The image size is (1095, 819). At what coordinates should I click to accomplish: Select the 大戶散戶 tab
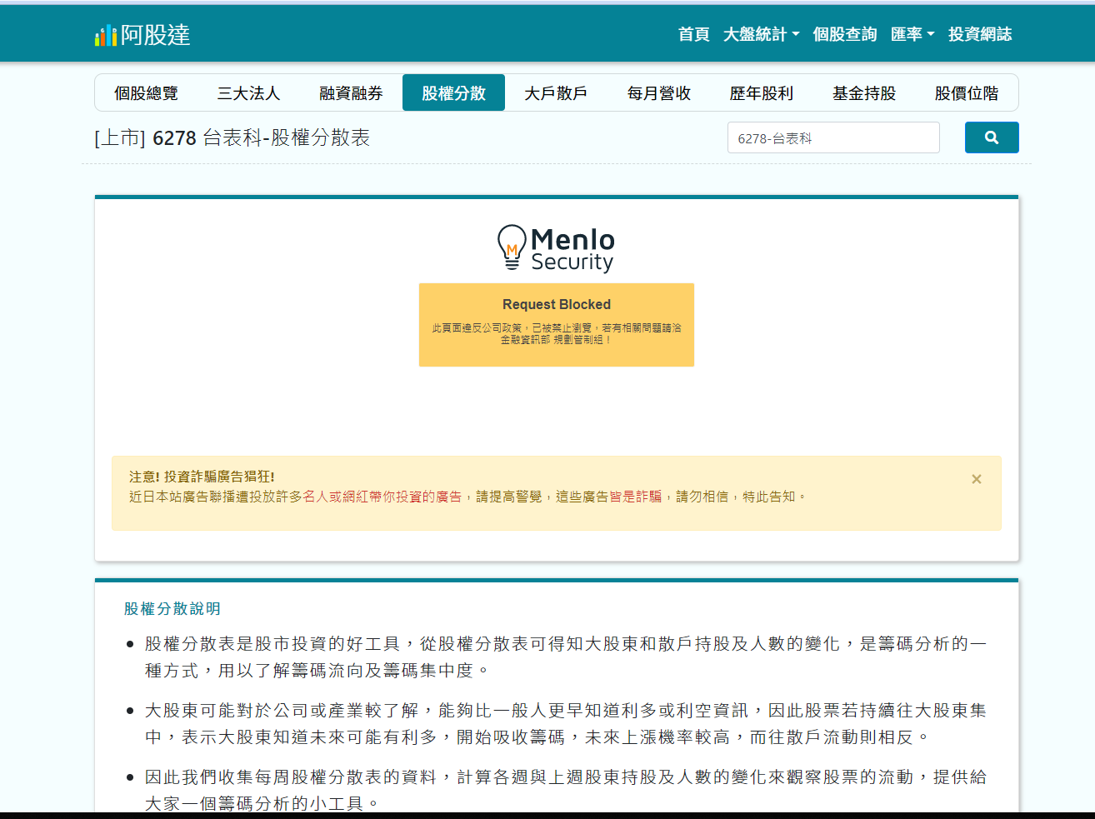[556, 92]
